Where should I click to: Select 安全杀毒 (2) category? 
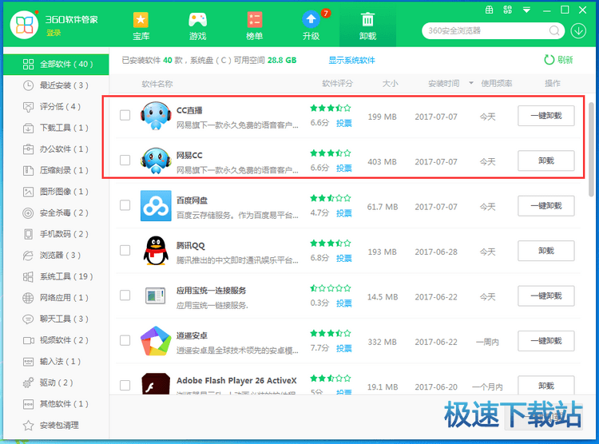[56, 213]
